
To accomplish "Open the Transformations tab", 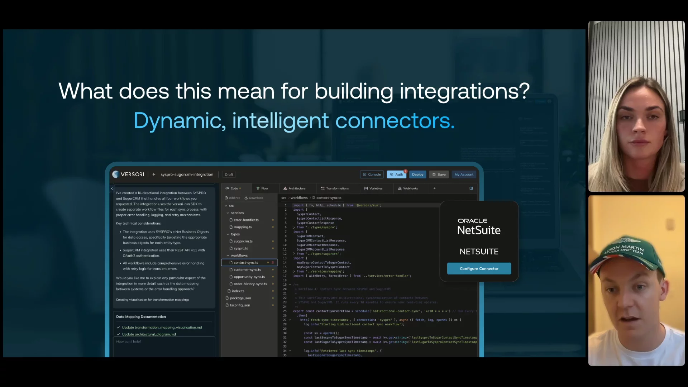I will (x=335, y=188).
